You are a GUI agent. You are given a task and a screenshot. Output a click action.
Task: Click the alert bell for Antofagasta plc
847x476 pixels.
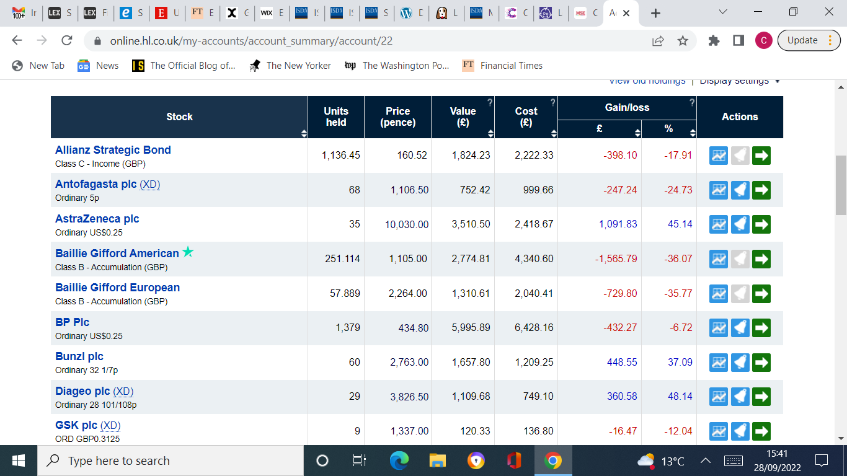pyautogui.click(x=740, y=190)
